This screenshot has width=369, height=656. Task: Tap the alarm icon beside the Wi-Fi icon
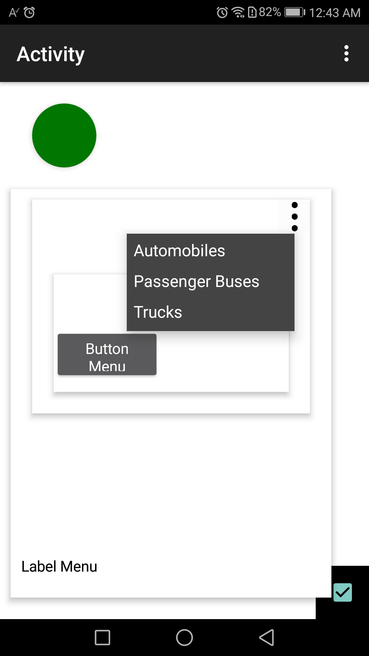(222, 13)
